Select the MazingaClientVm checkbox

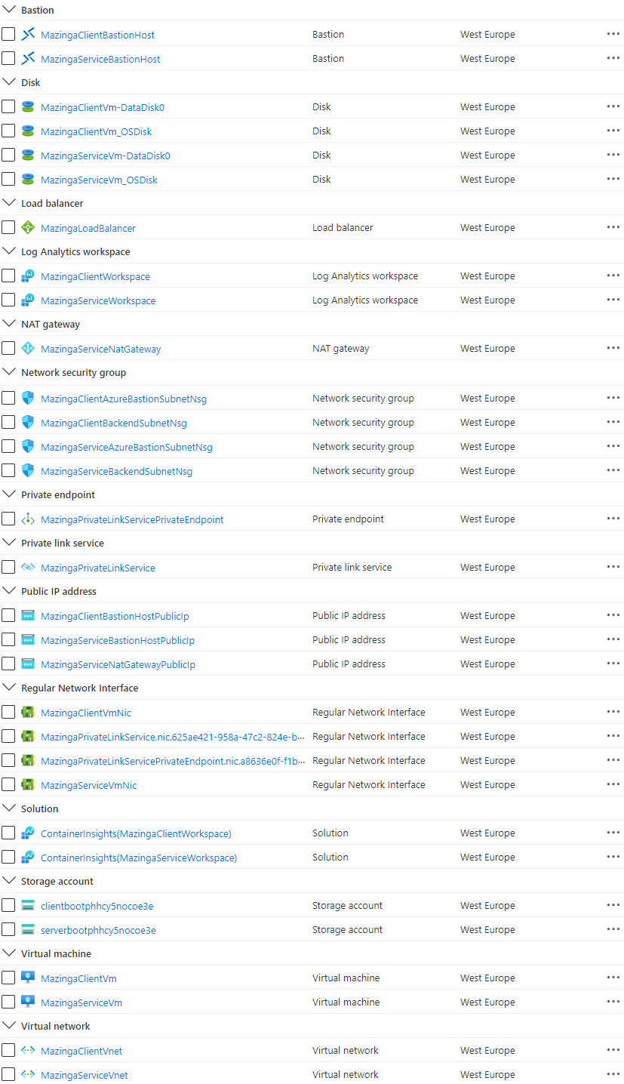pos(8,978)
